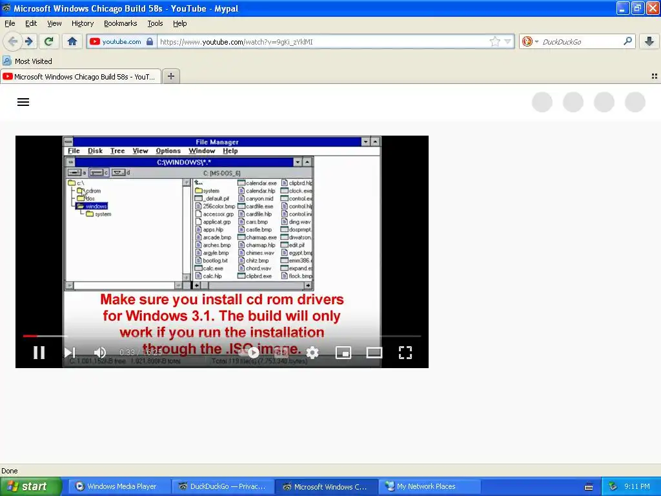Select the Microsoft Windows C... taskbar button
Image resolution: width=661 pixels, height=496 pixels.
click(x=326, y=486)
